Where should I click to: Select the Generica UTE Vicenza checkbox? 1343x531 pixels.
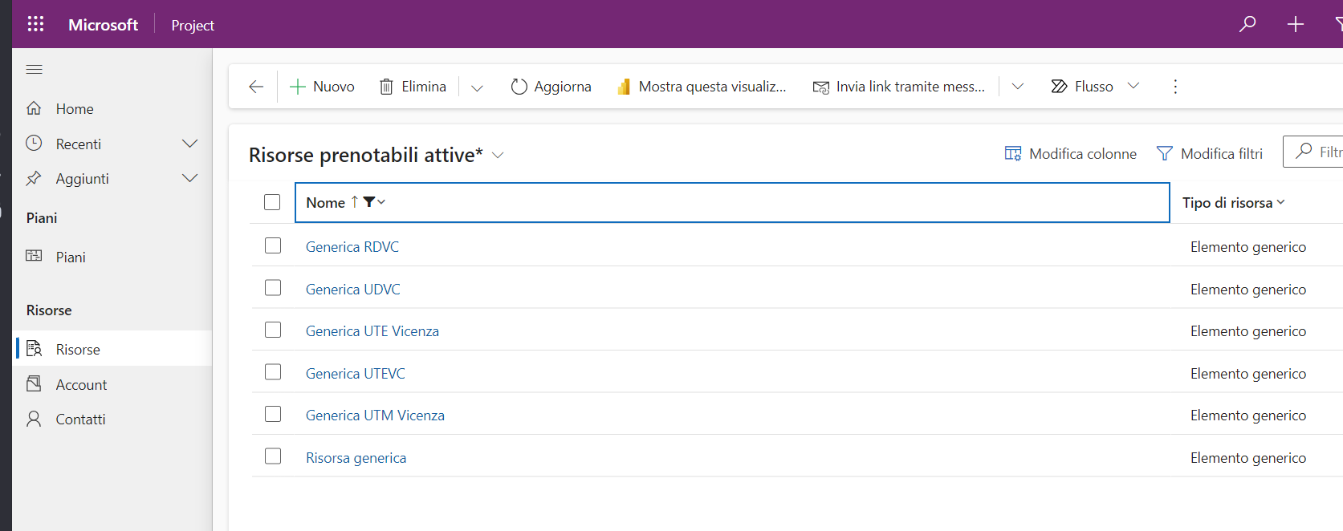273,330
